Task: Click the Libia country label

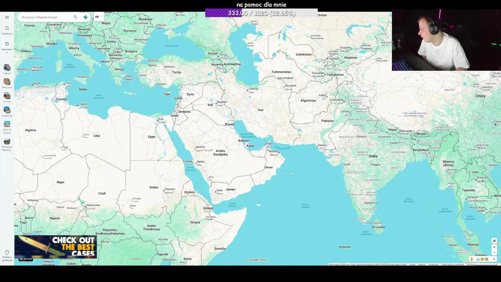Action: tap(97, 136)
